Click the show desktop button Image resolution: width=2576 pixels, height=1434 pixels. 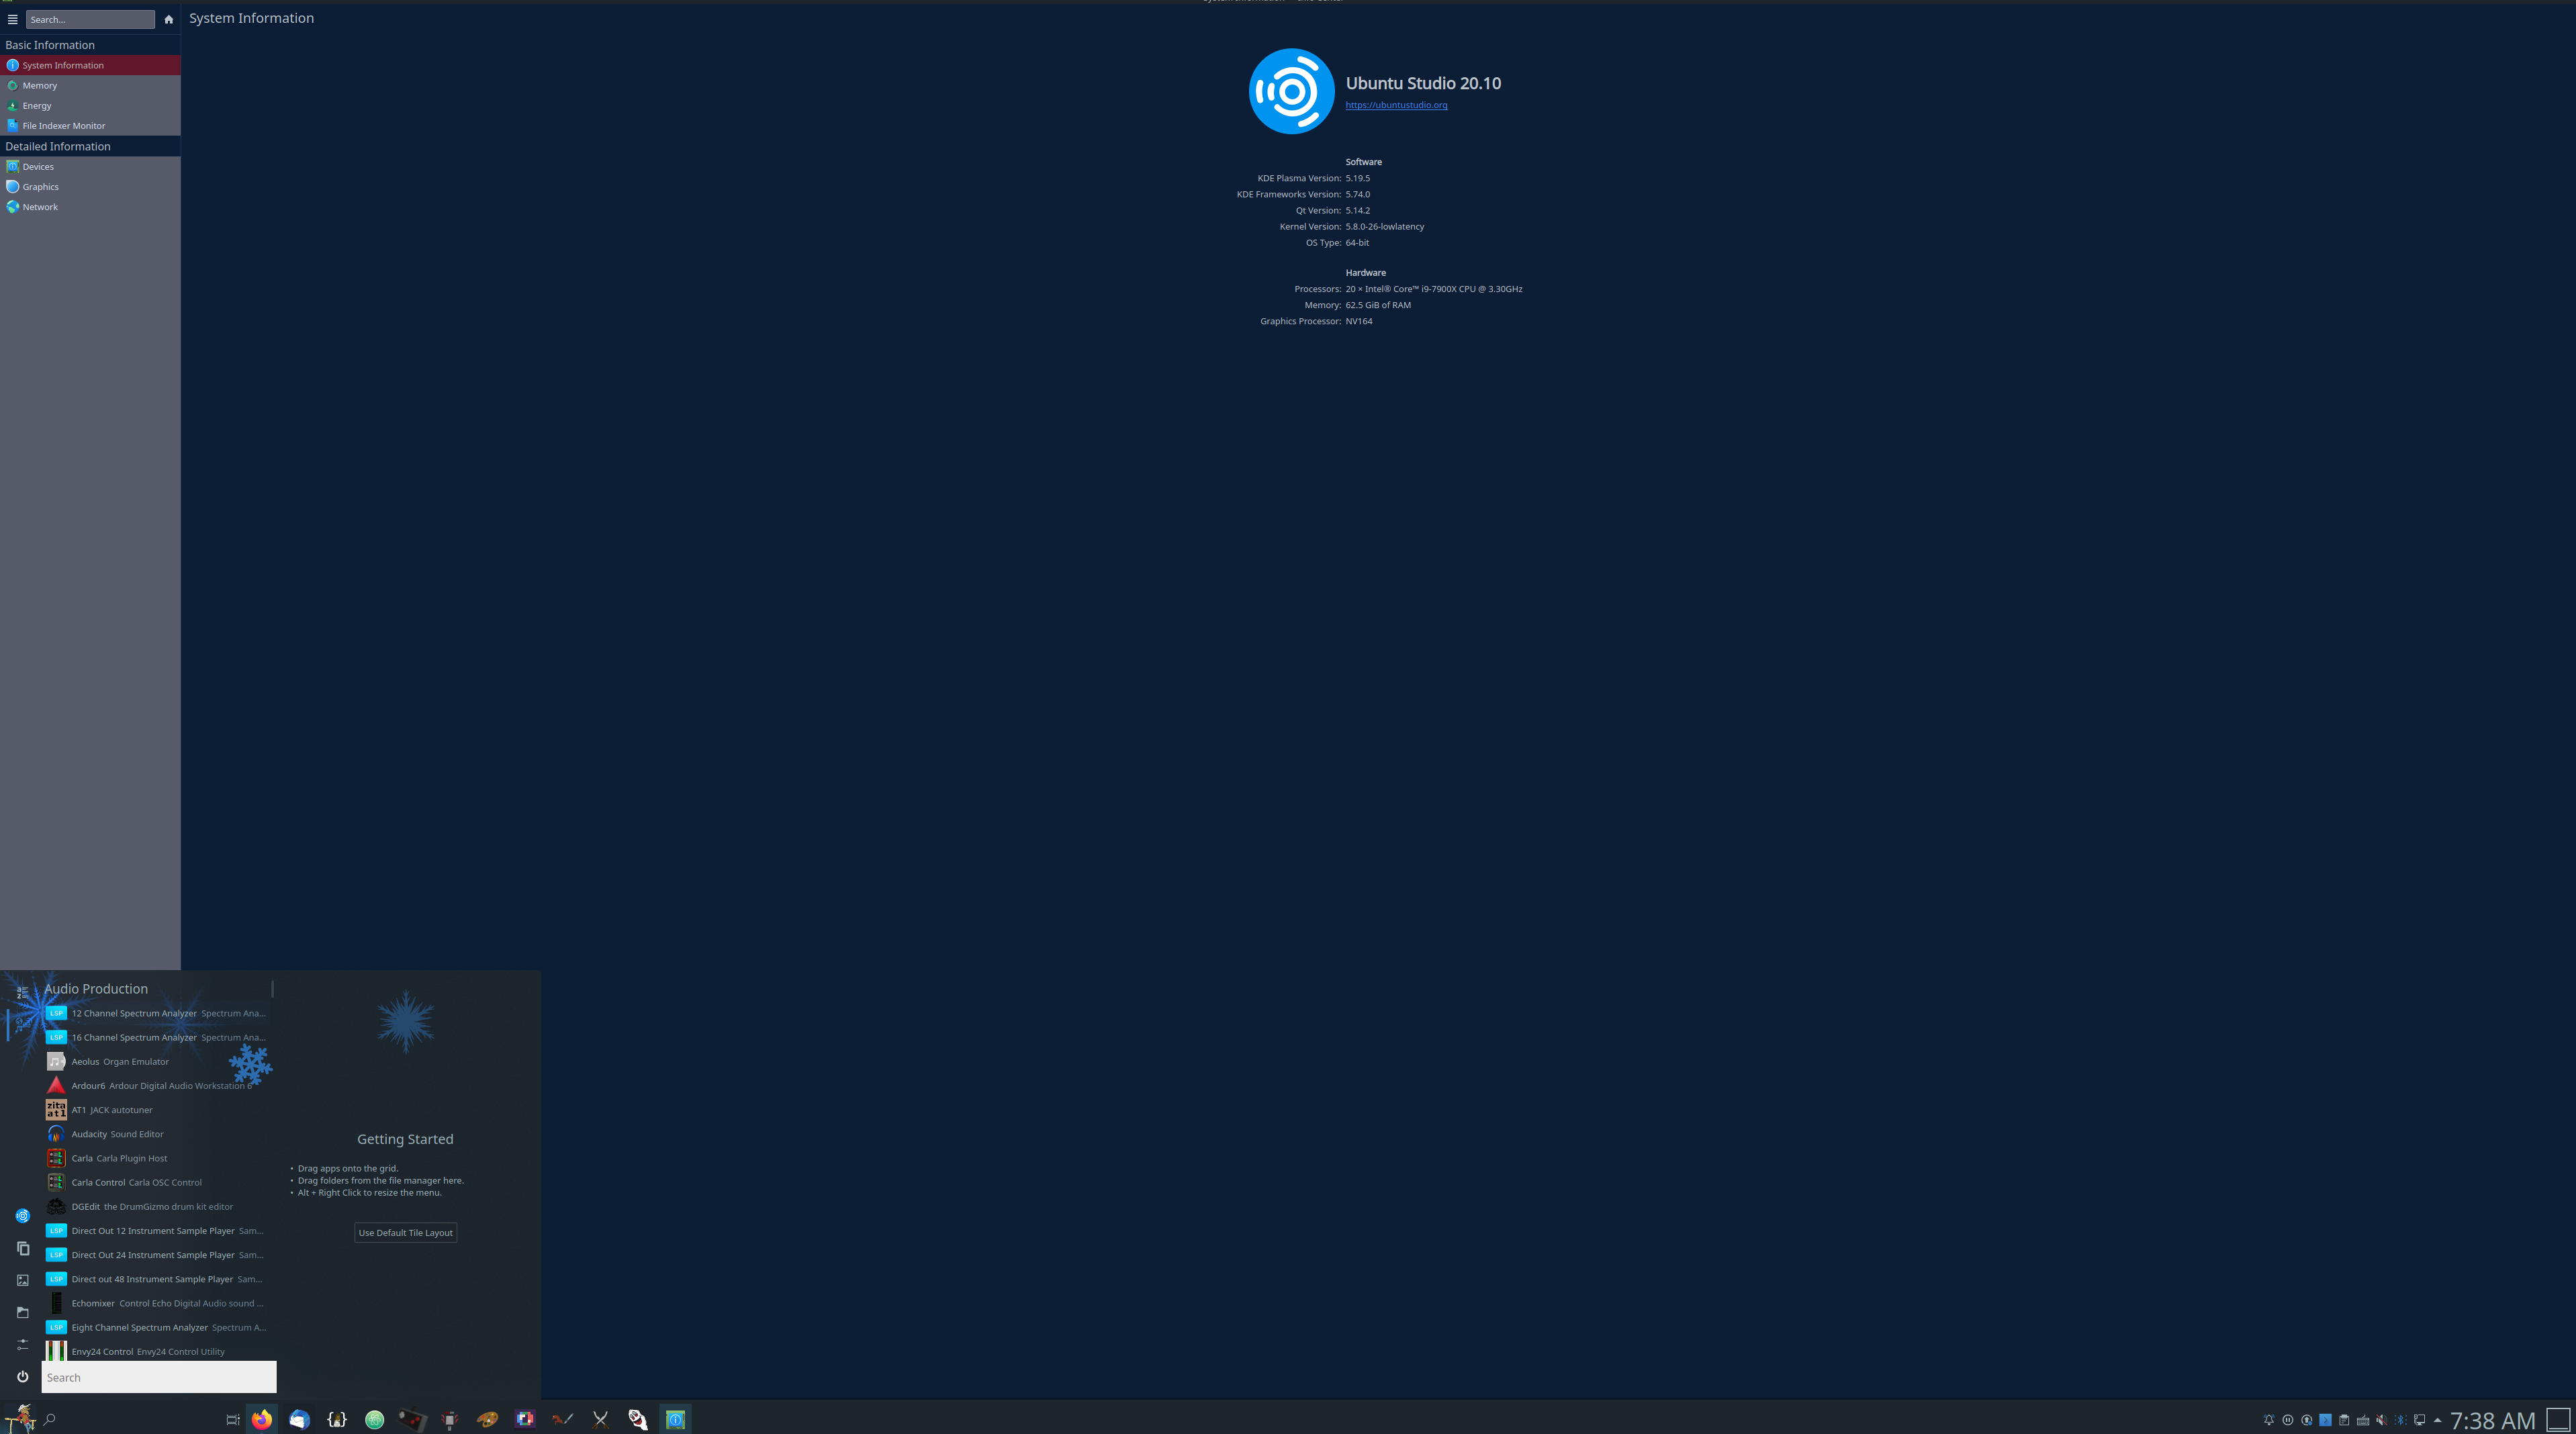[x=2558, y=1419]
